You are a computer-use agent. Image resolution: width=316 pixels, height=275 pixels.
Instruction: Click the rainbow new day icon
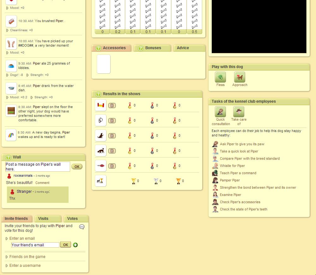click(x=11, y=135)
